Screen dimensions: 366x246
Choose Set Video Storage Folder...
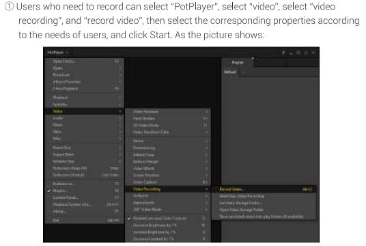pyautogui.click(x=264, y=203)
